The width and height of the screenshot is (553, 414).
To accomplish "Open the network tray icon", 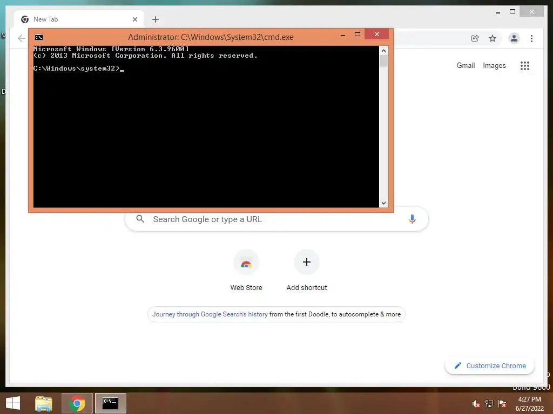I will click(x=489, y=404).
